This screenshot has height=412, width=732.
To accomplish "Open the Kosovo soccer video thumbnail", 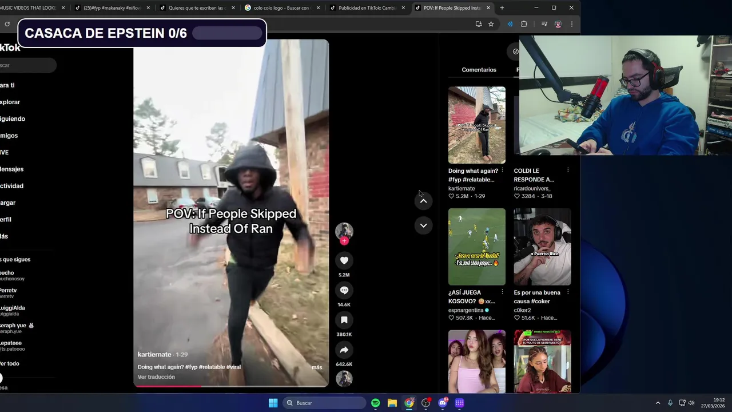I will [x=477, y=247].
